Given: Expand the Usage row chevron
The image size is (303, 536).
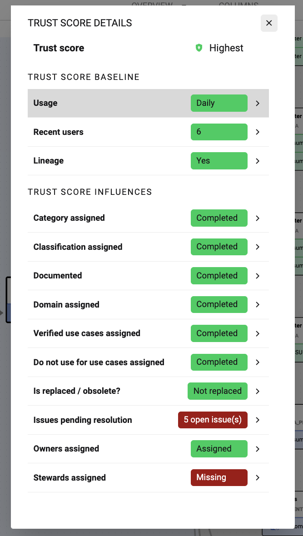Looking at the screenshot, I should pos(258,103).
